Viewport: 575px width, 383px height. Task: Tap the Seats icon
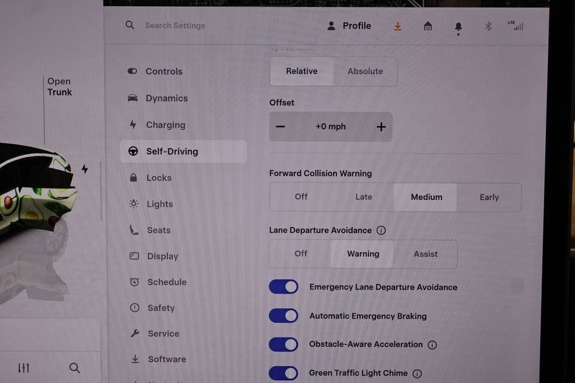click(x=134, y=230)
